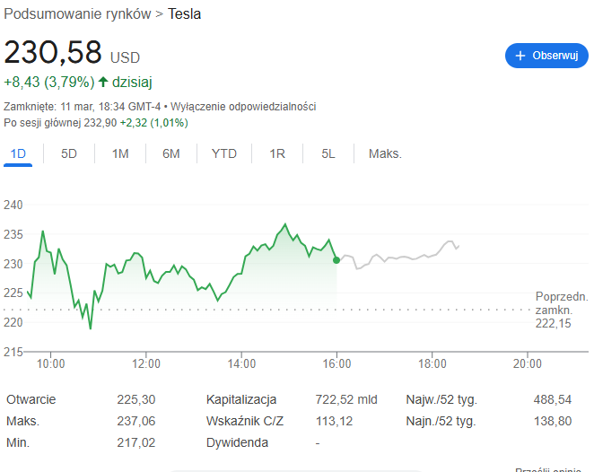
Task: Show the 1M chart range
Action: point(120,153)
